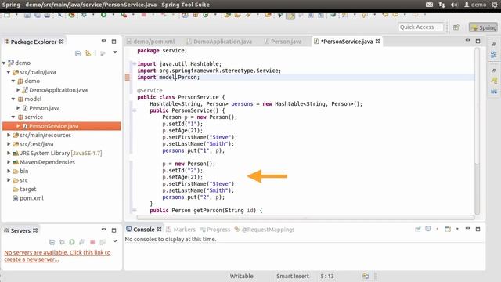
Task: Collapse all in Package Explorer
Action: (x=77, y=53)
